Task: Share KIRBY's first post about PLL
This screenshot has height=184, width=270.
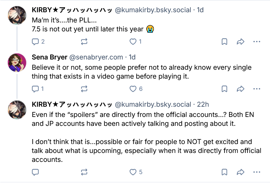Action: (x=240, y=42)
